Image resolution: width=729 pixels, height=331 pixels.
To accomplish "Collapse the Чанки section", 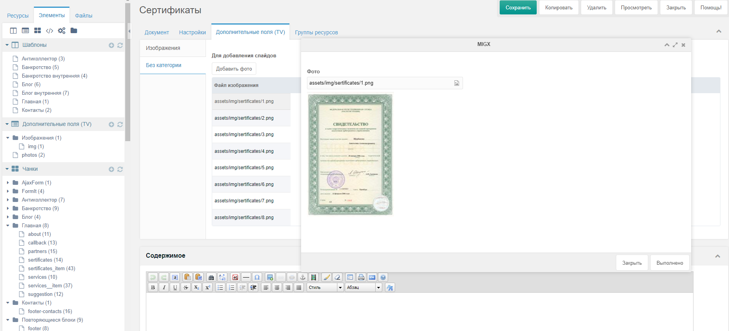I will [7, 169].
